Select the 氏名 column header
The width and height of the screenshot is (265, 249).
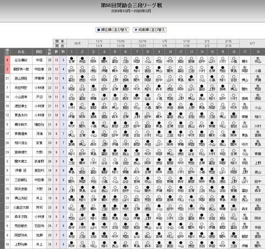tap(21, 52)
